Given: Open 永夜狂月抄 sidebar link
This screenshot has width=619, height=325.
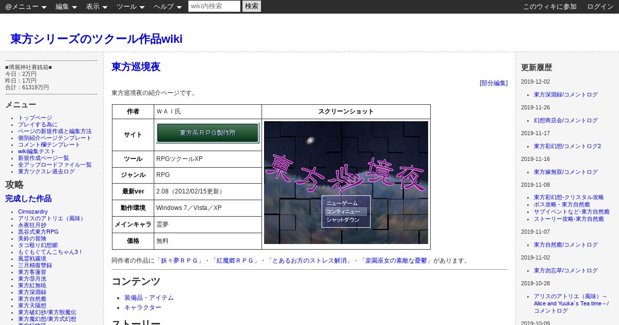Looking at the screenshot, I should coord(32,225).
